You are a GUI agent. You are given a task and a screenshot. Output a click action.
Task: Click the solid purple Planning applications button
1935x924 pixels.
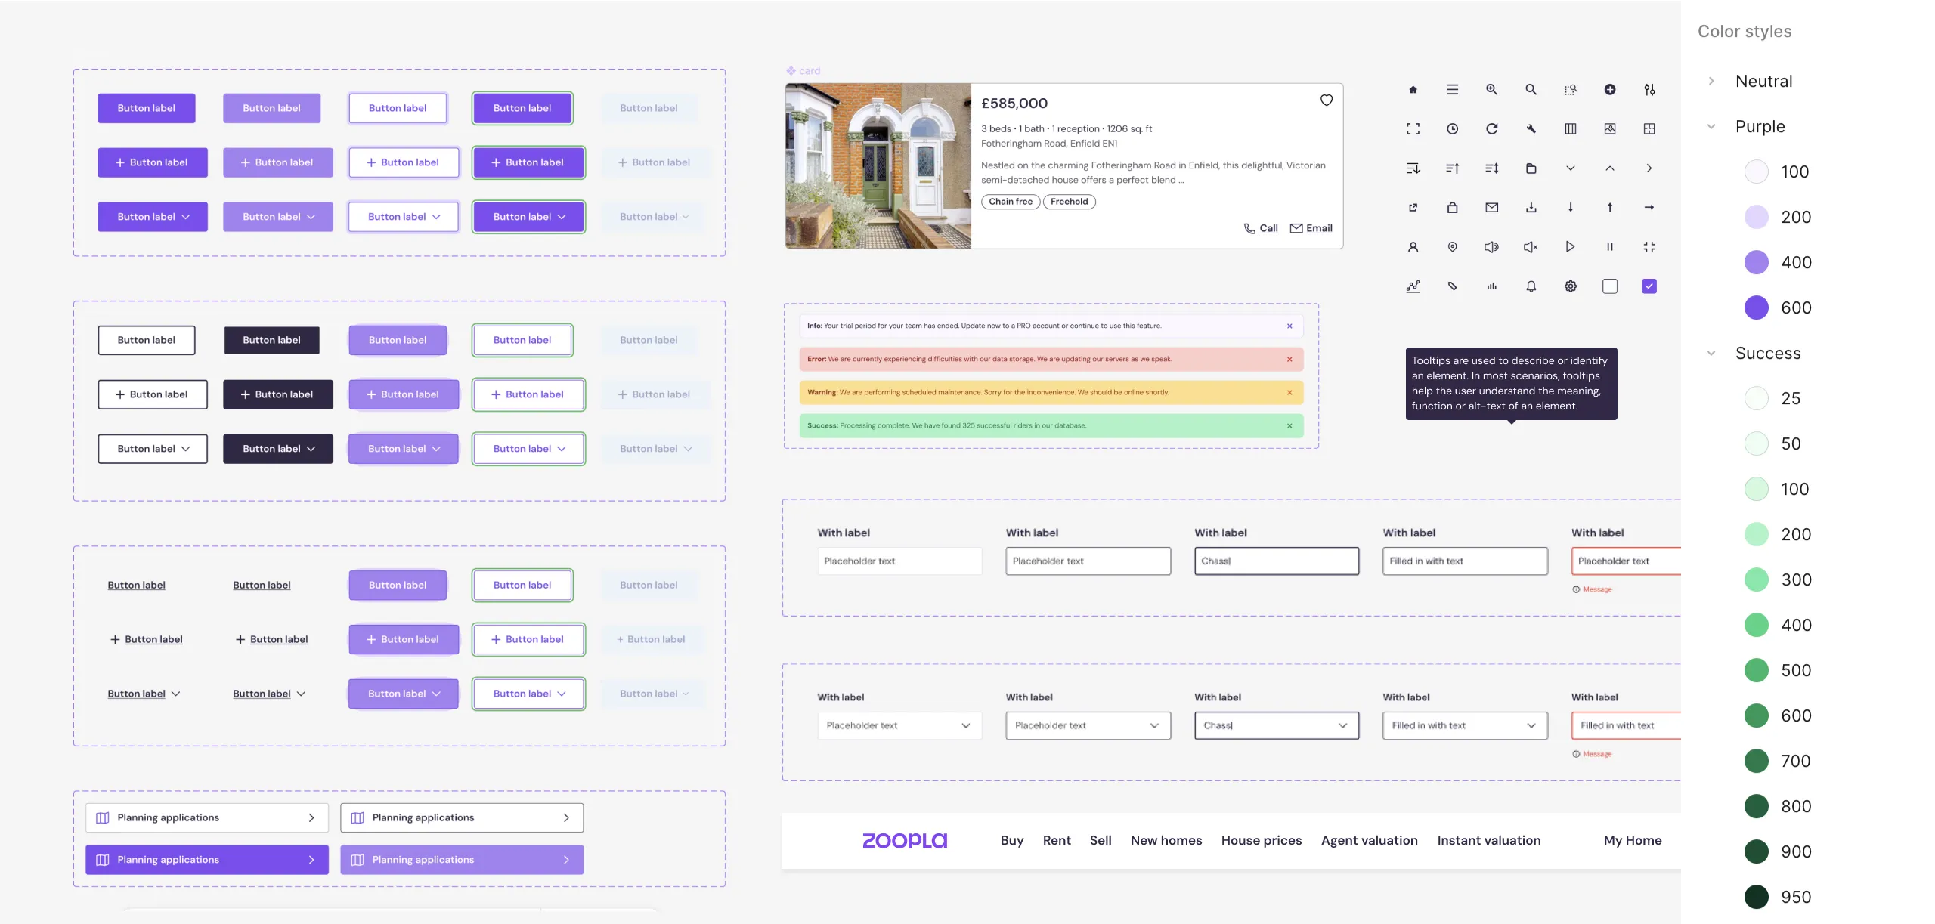[206, 860]
